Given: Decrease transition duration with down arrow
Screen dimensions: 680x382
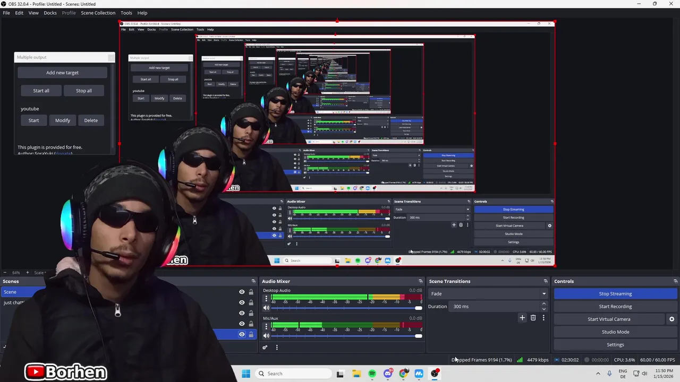Looking at the screenshot, I should tap(543, 309).
